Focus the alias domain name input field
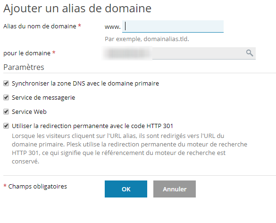Viewport: 276px width, 223px height. point(173,26)
